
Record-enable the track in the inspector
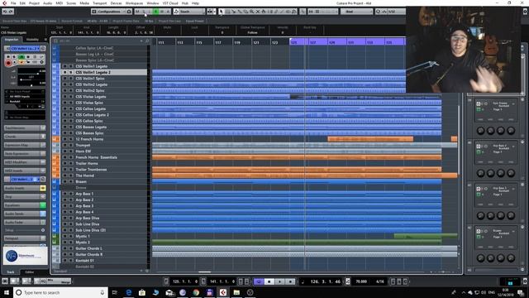click(x=8, y=63)
